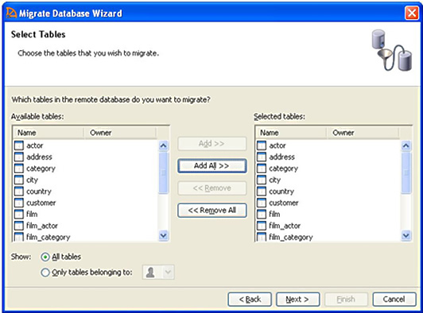
Task: Click scroll down arrow in Available tables list
Action: 164,235
